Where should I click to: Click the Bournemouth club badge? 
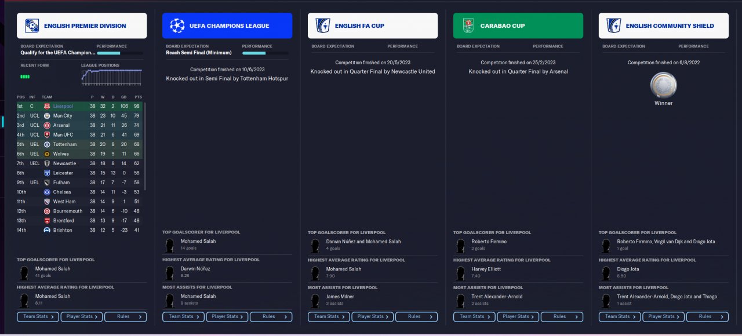click(x=48, y=211)
